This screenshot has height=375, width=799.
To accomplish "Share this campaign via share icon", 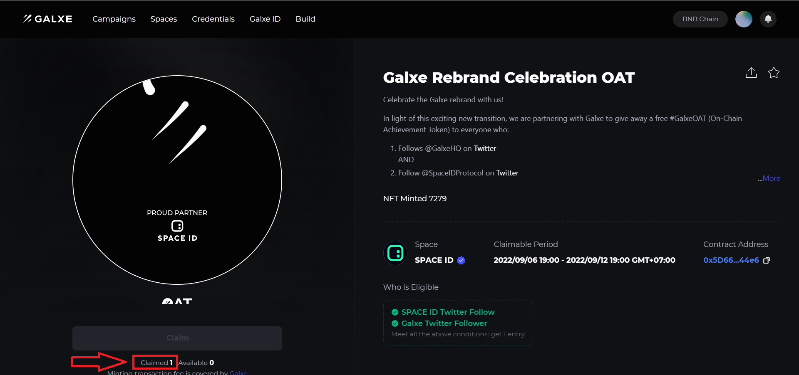I will (751, 73).
